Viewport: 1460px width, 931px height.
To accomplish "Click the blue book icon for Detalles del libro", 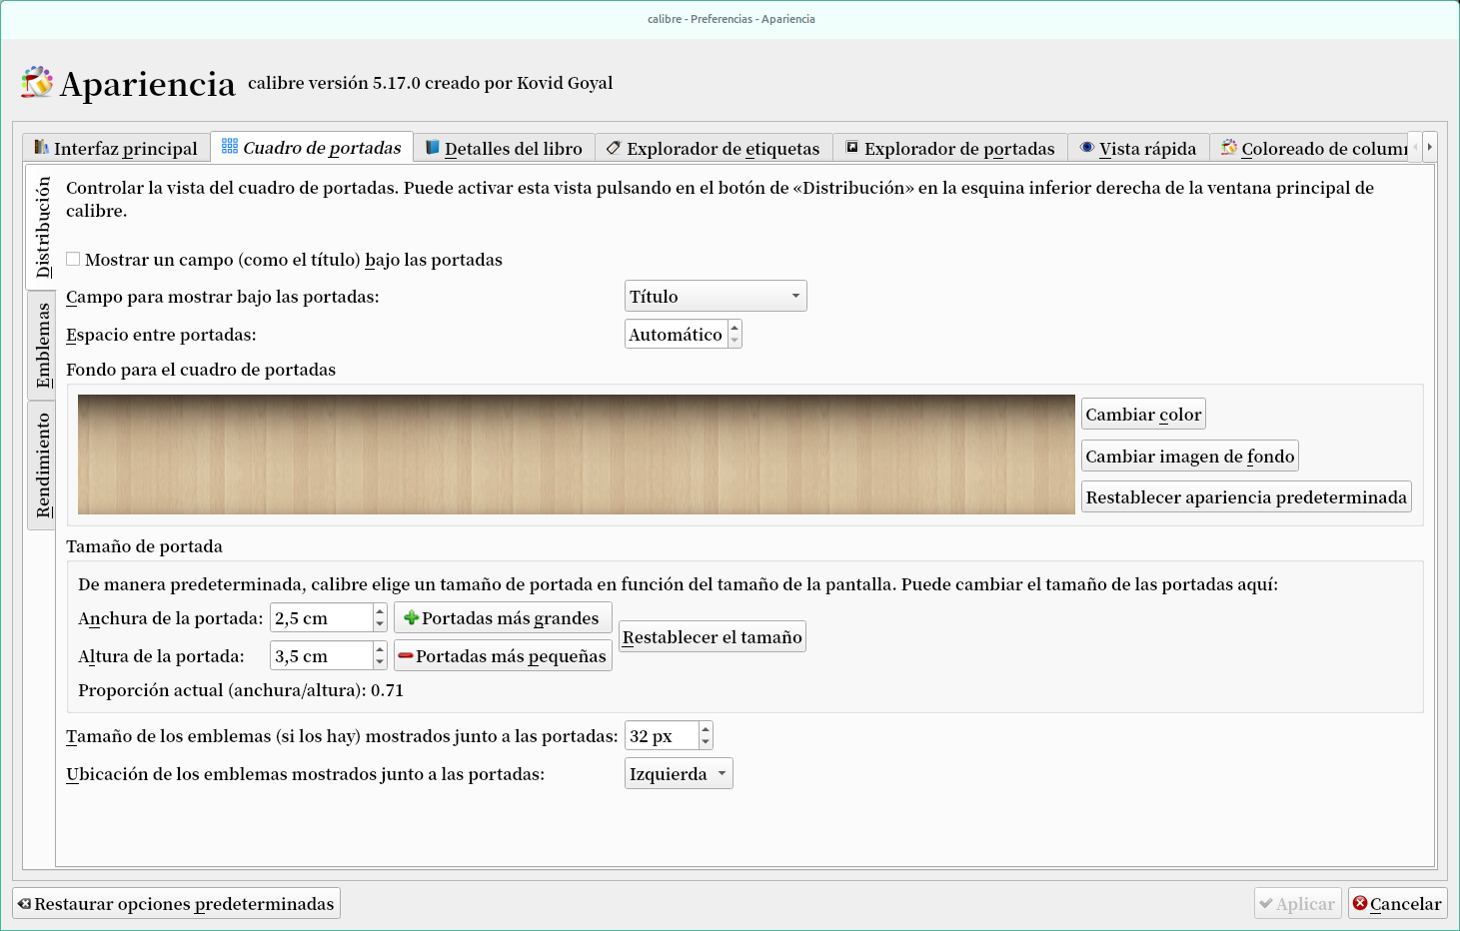I will point(433,148).
